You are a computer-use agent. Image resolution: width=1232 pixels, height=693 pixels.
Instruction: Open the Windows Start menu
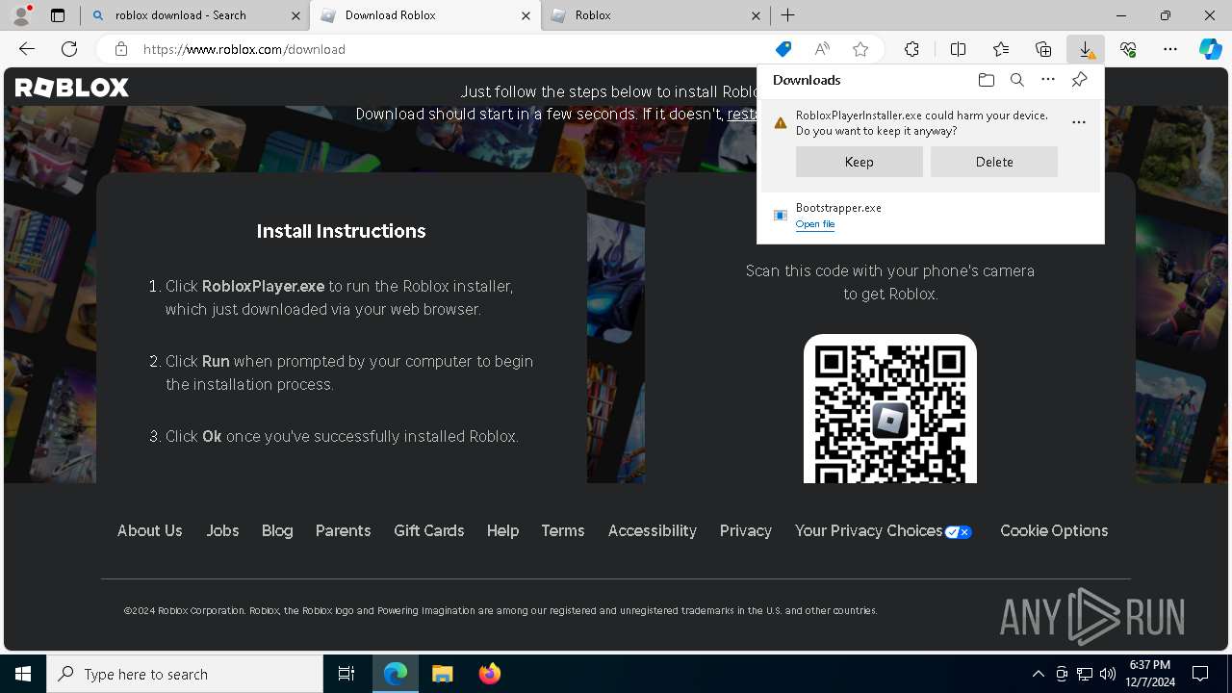click(x=23, y=674)
